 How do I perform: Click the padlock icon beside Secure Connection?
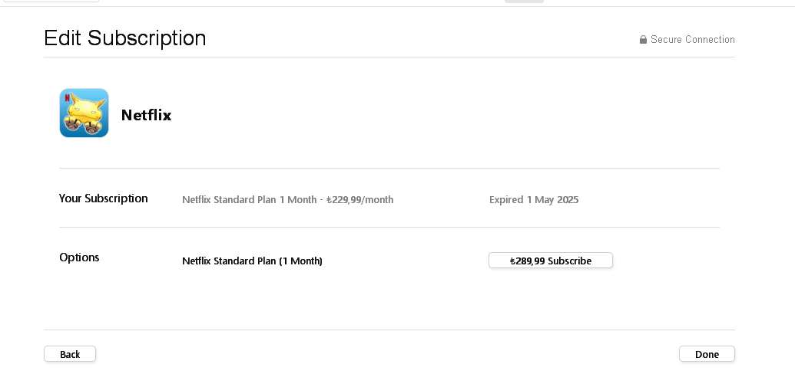pos(643,40)
